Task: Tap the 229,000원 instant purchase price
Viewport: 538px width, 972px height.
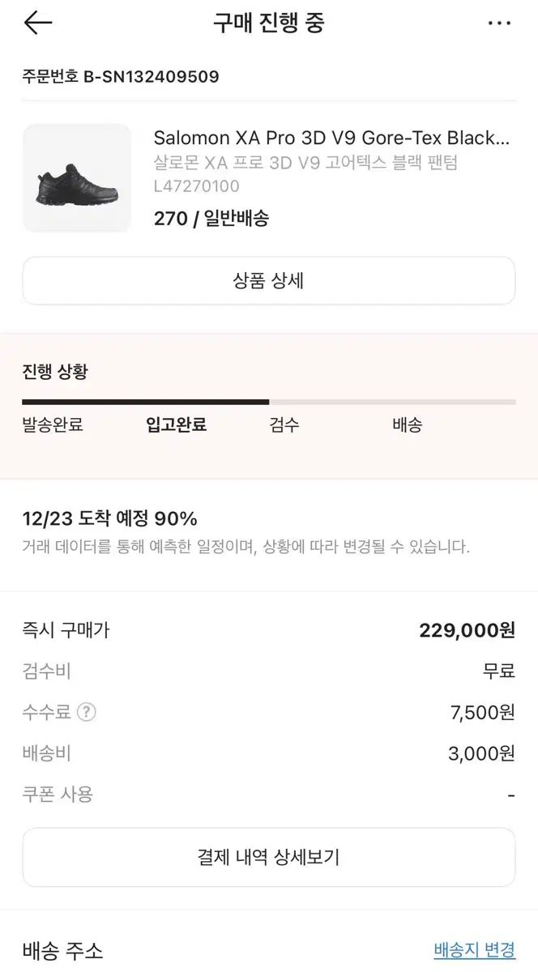Action: click(467, 630)
